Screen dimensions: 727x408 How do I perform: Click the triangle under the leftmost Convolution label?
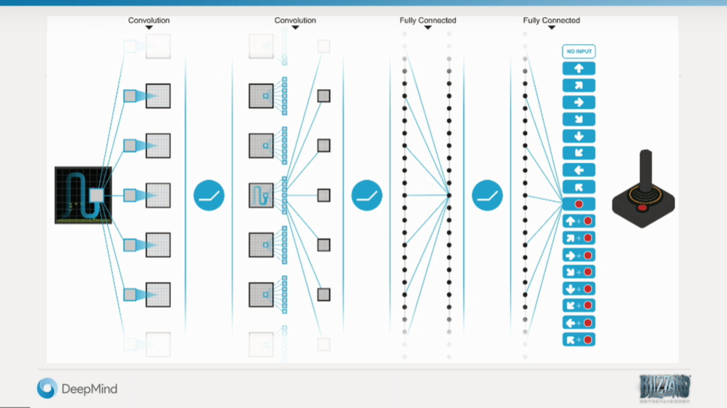[149, 28]
